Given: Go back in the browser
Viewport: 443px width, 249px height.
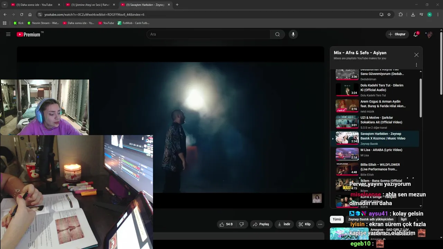Looking at the screenshot, I should pyautogui.click(x=5, y=15).
